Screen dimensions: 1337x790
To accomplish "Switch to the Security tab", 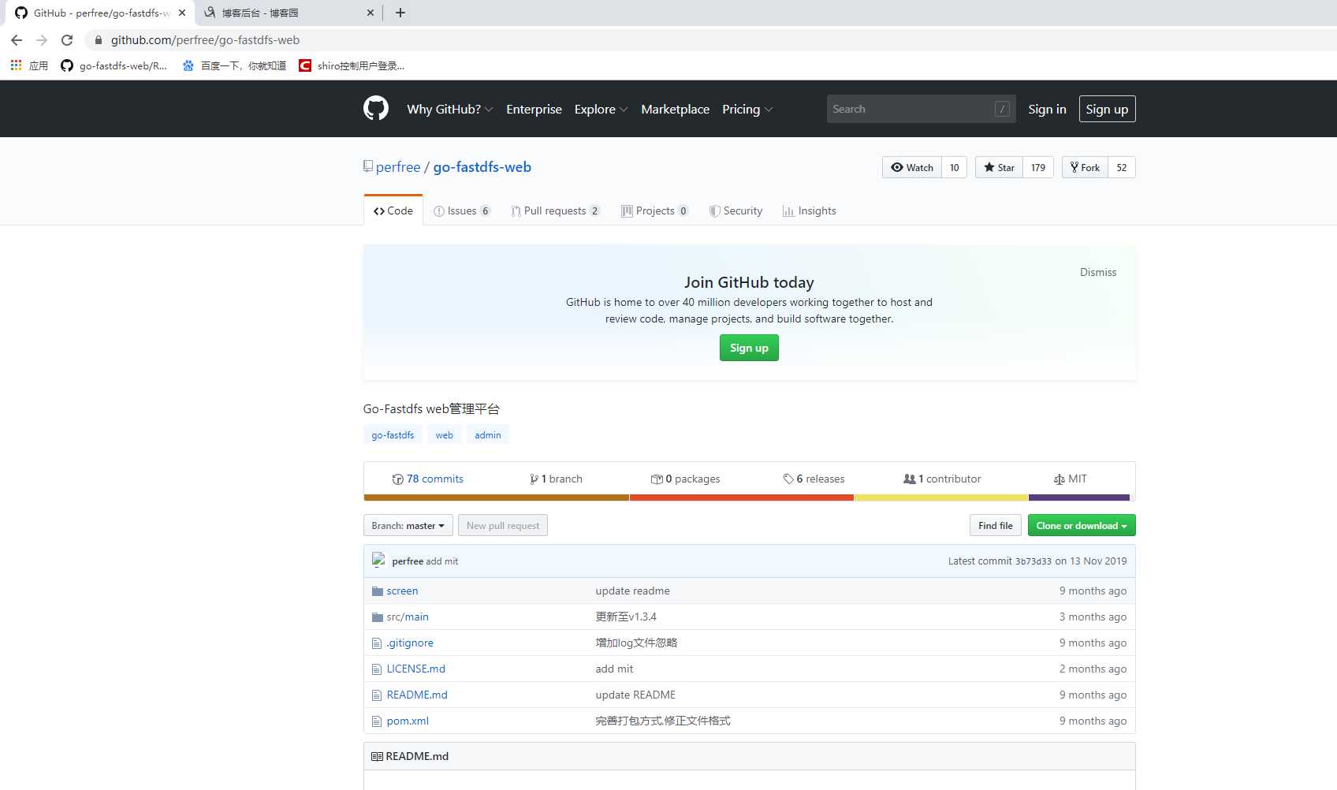I will pyautogui.click(x=736, y=211).
